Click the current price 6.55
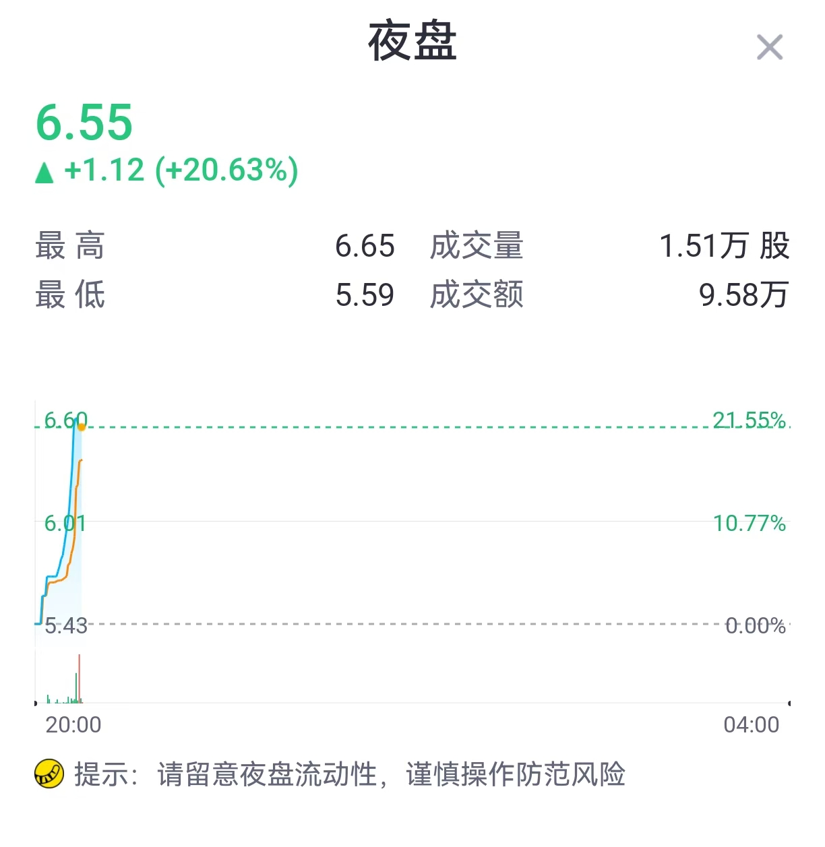 coord(84,123)
